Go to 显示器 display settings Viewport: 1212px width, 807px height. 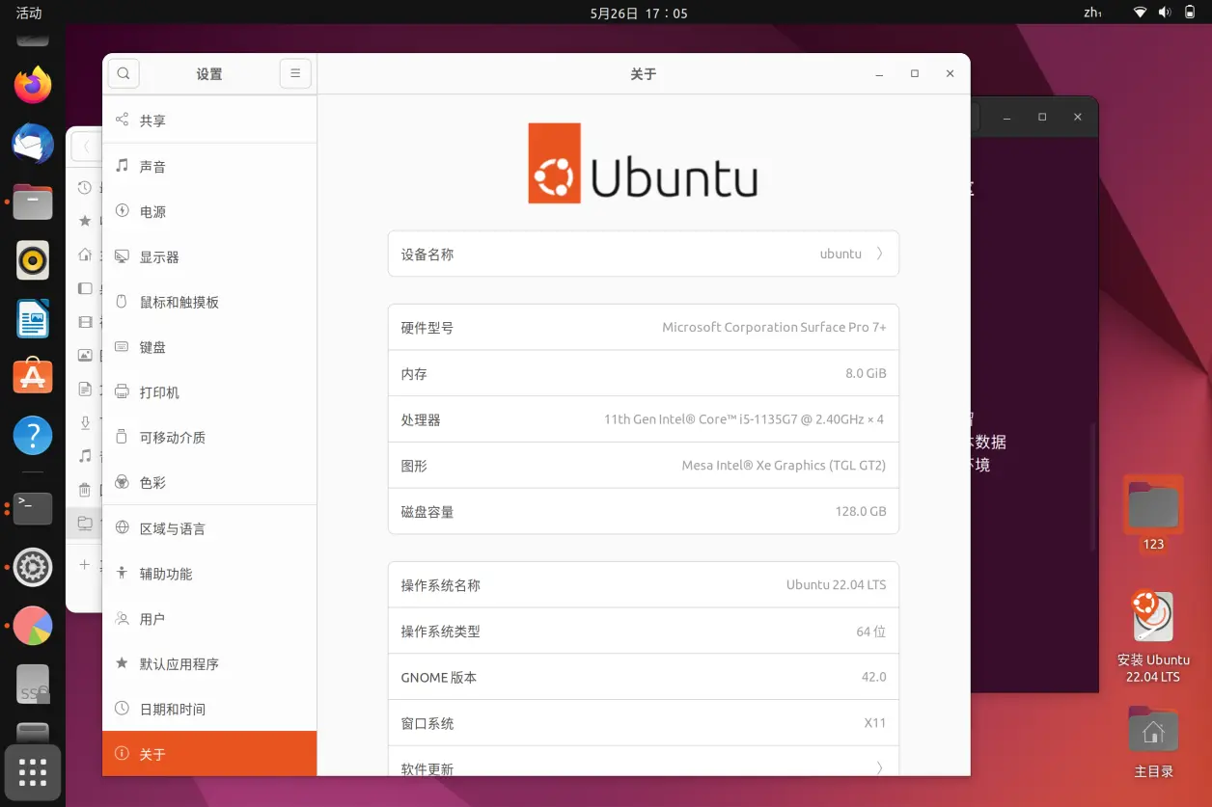209,257
